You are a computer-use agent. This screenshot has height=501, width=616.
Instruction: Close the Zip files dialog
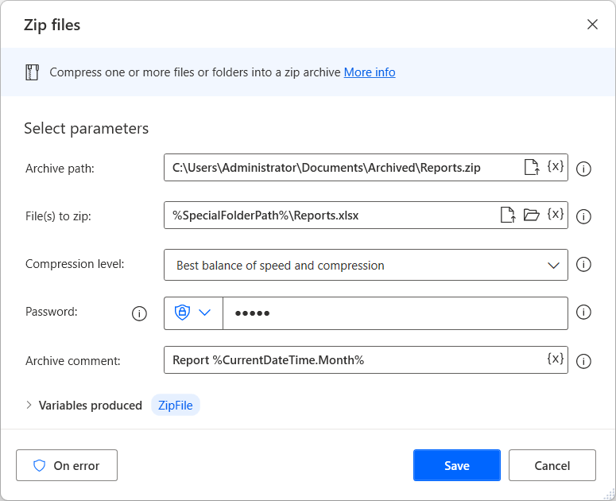click(592, 25)
